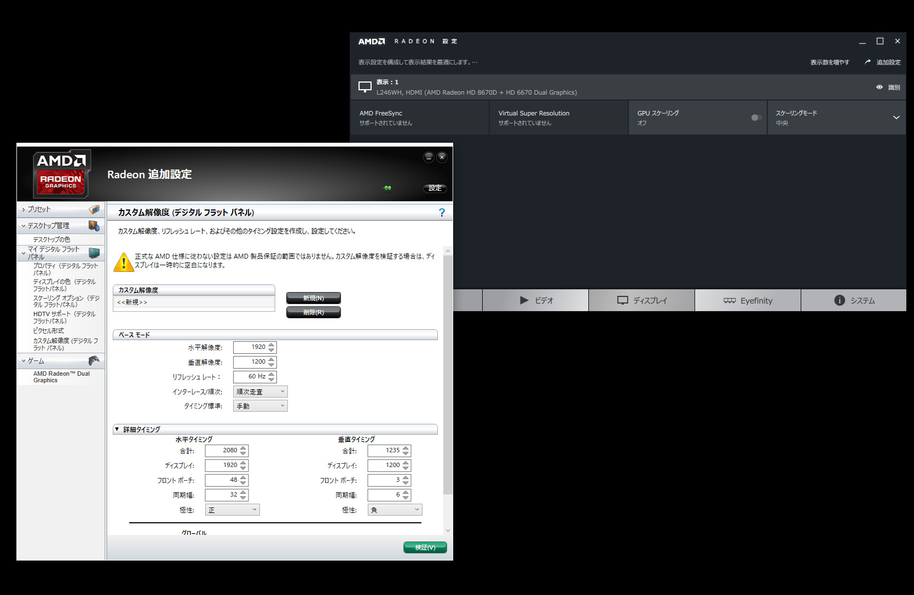This screenshot has height=595, width=914.
Task: Click the 新規(N) button
Action: click(314, 298)
